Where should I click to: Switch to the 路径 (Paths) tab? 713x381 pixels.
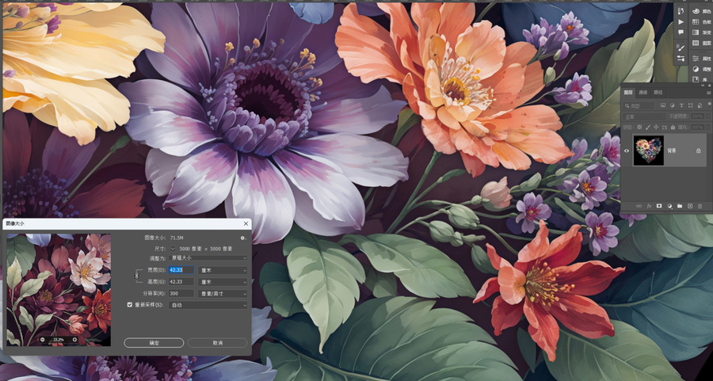click(658, 93)
